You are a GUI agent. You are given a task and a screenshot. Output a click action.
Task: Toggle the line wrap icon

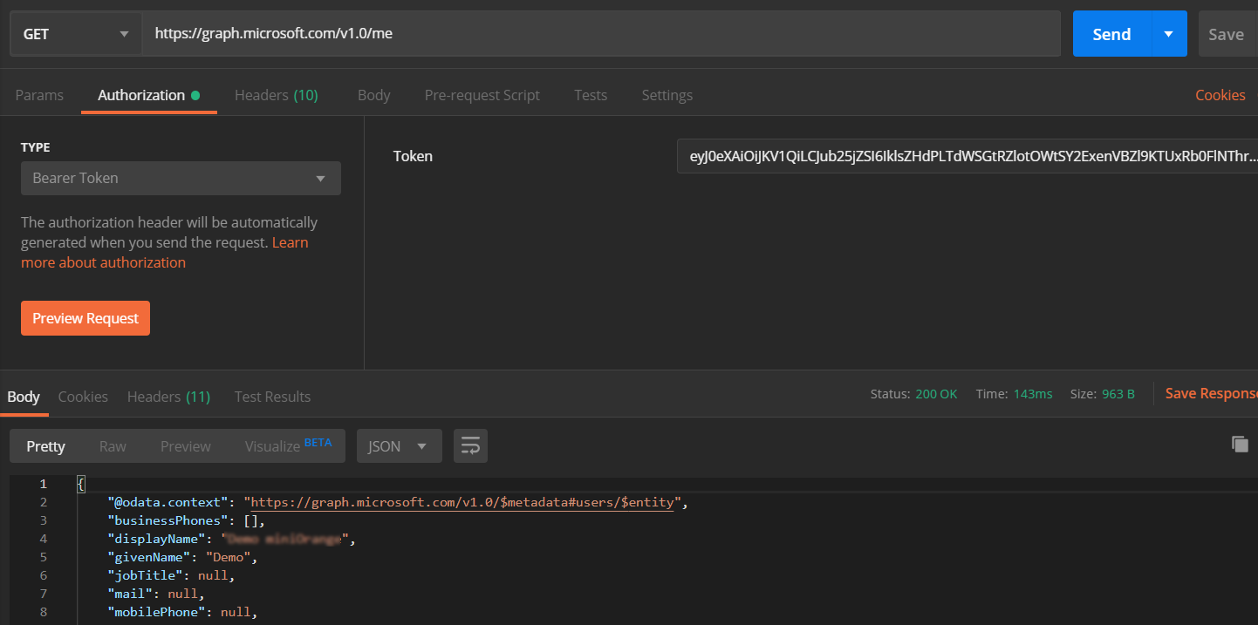(470, 446)
